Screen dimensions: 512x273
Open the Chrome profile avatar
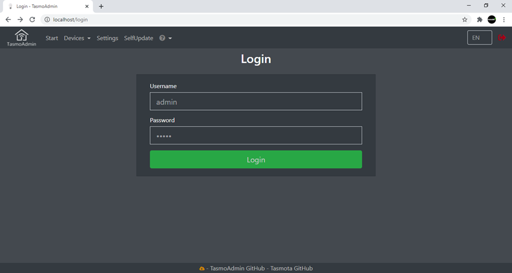(492, 20)
